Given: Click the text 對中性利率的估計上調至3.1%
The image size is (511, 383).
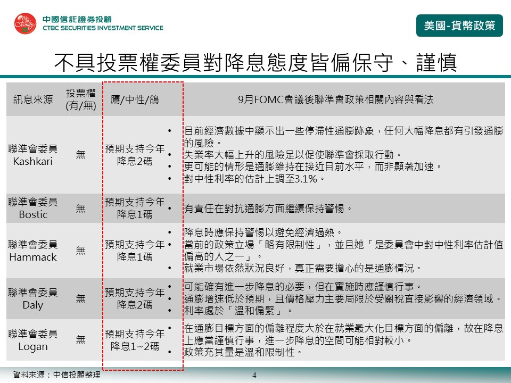Looking at the screenshot, I should (x=254, y=179).
